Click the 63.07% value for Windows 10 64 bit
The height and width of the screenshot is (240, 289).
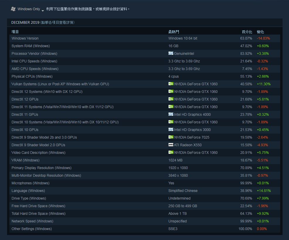click(247, 38)
